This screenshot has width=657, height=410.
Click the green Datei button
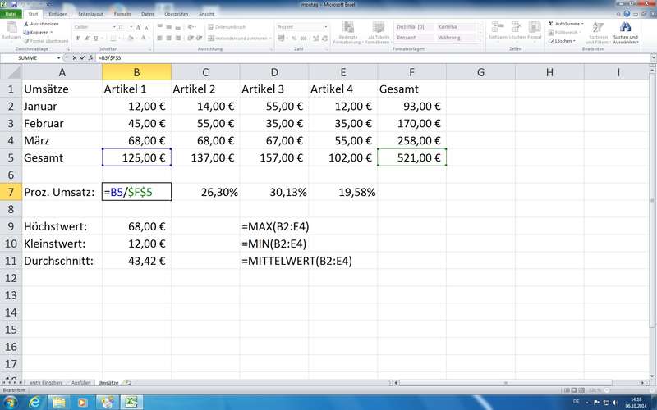point(11,14)
